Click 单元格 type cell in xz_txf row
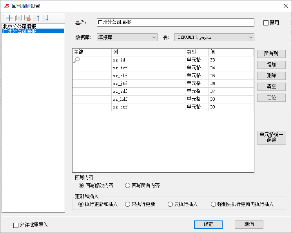Image resolution: width=292 pixels, height=233 pixels. point(197,68)
